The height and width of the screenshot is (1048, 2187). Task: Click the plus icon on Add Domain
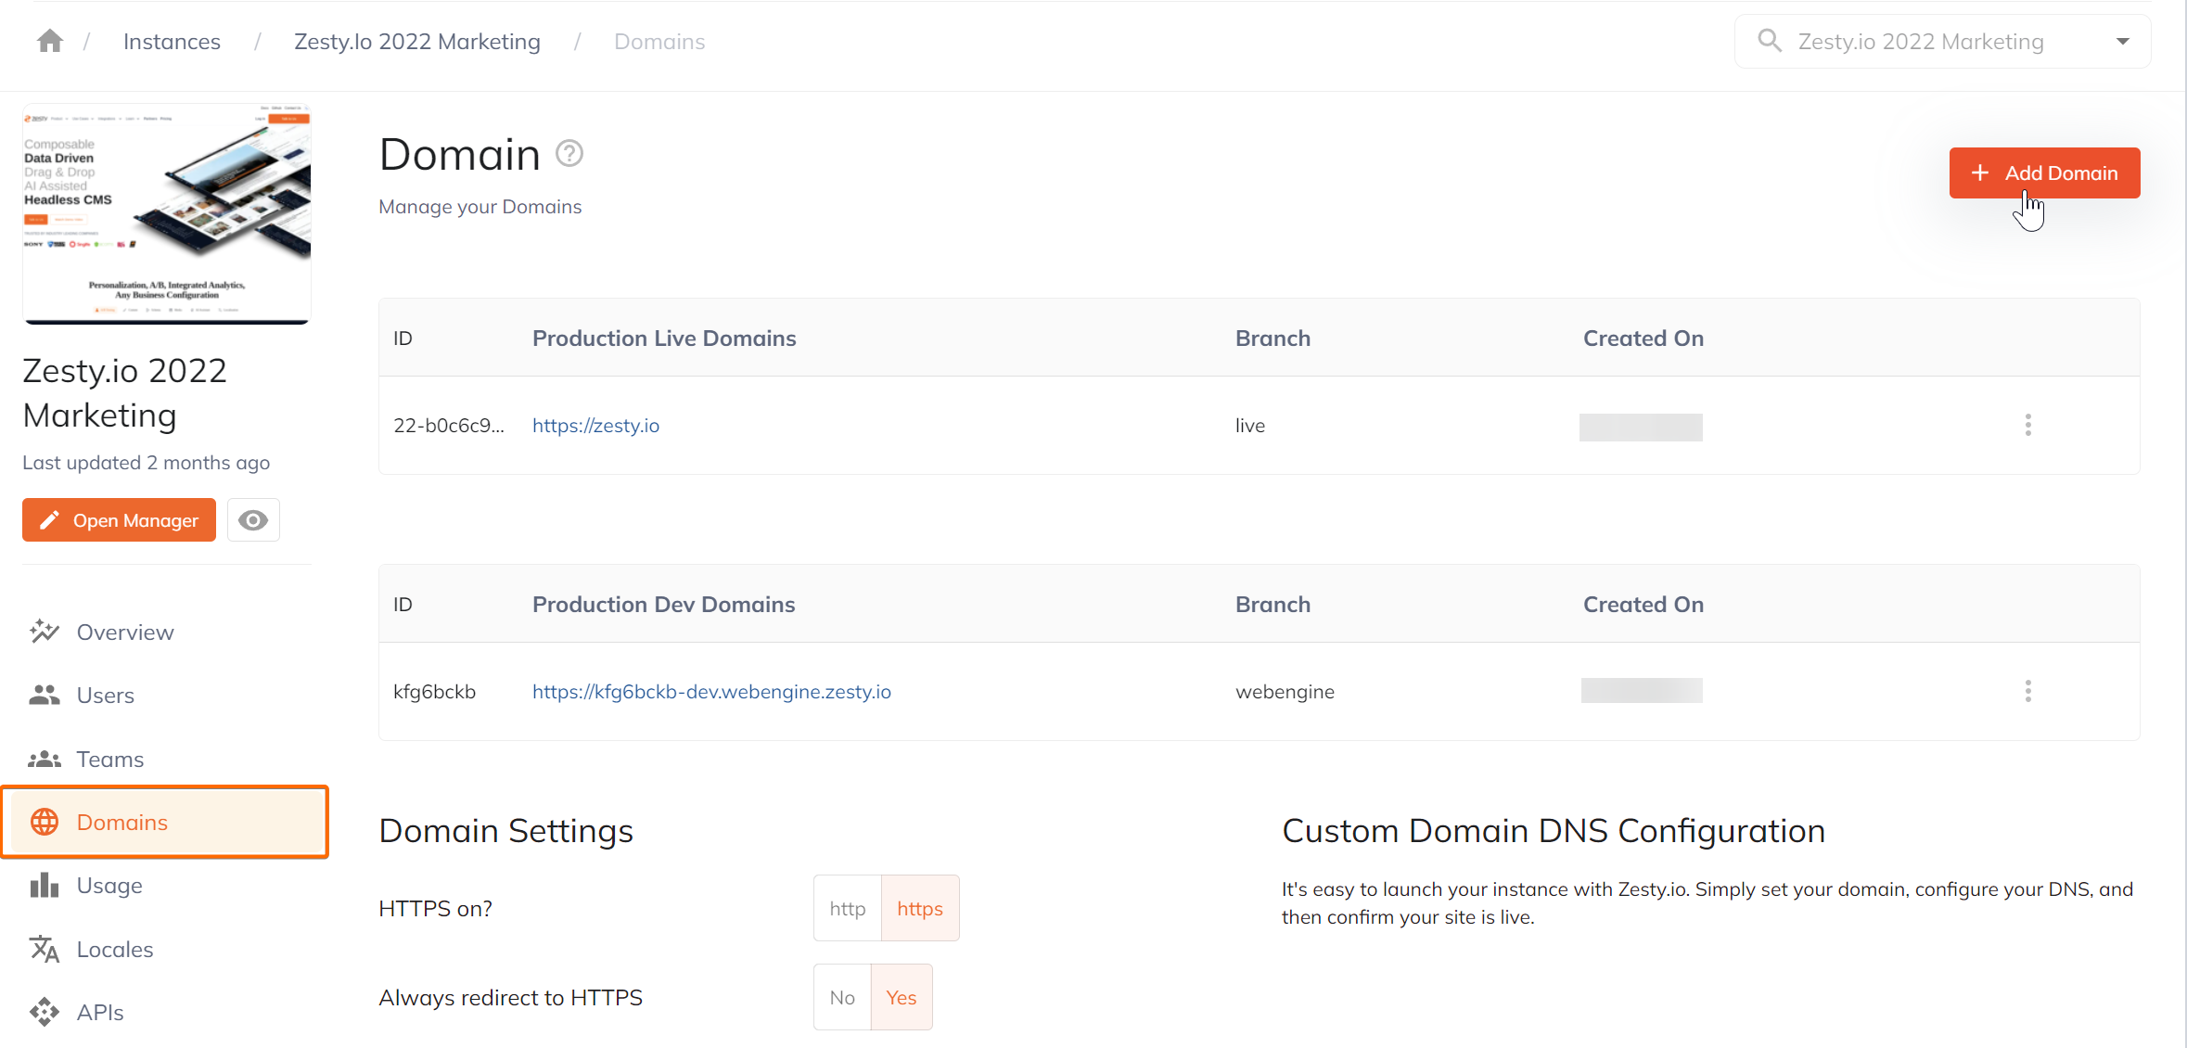1980,173
